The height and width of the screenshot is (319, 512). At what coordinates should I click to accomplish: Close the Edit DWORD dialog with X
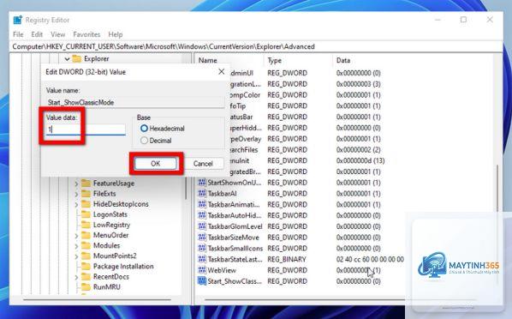click(222, 71)
